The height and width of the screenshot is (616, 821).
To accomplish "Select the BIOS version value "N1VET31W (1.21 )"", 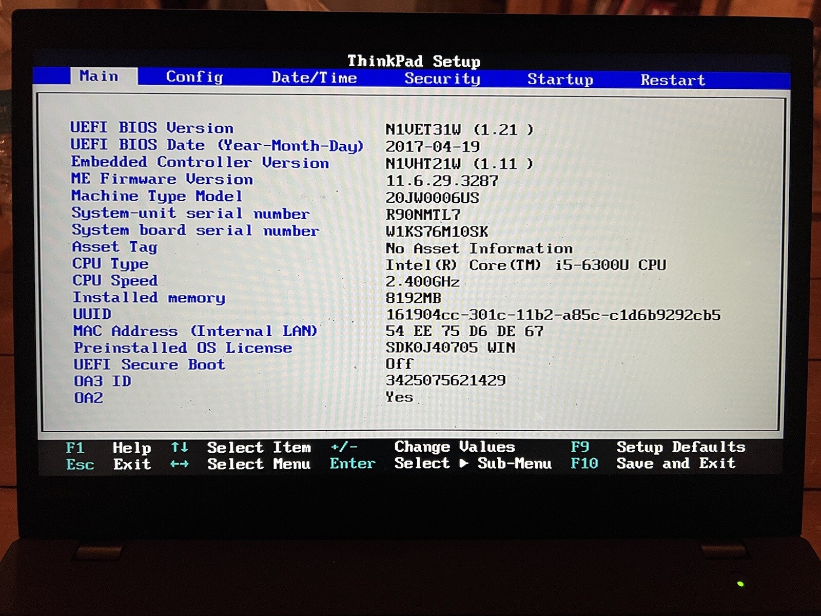I will [460, 129].
